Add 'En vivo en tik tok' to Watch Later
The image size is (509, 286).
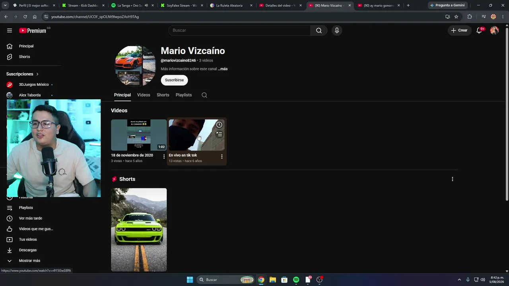click(x=219, y=125)
